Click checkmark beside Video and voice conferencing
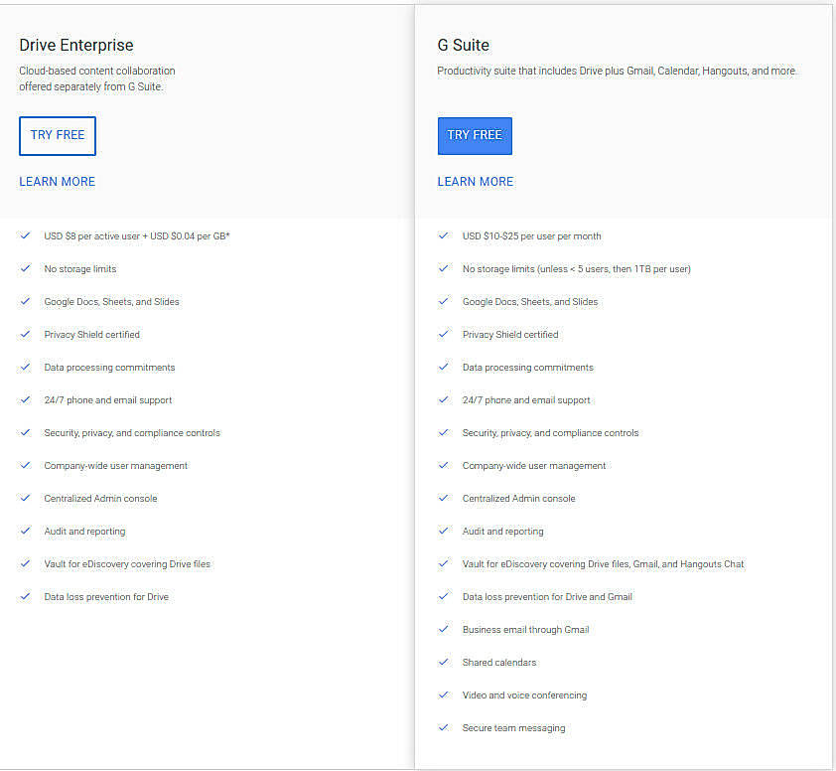836x771 pixels. coord(444,695)
